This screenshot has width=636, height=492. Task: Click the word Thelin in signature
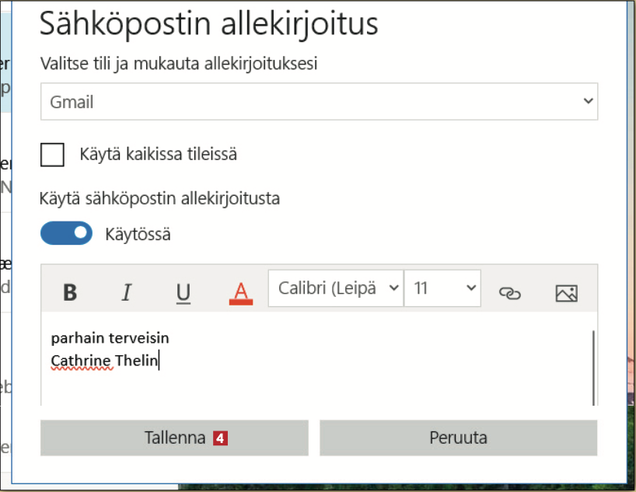click(x=136, y=361)
